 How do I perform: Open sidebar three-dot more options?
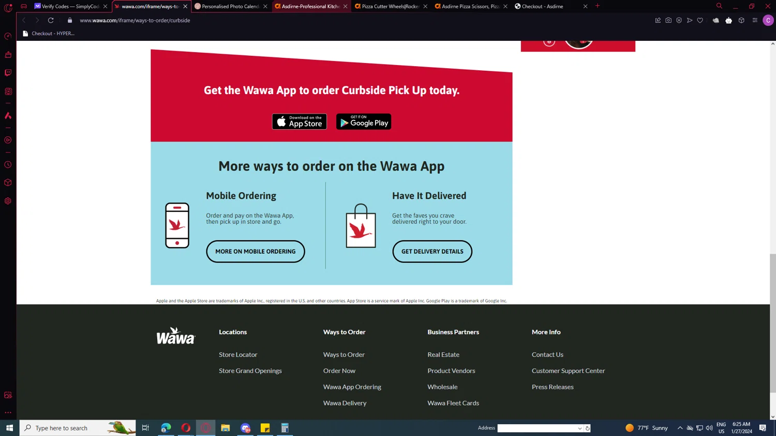click(x=8, y=413)
